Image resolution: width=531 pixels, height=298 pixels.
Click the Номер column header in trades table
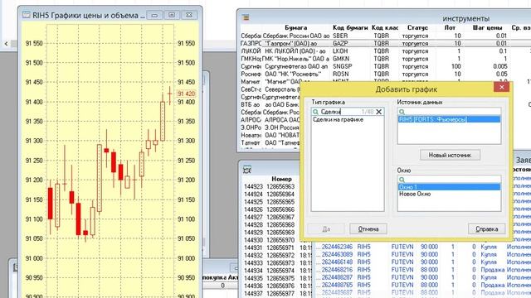[x=281, y=179]
